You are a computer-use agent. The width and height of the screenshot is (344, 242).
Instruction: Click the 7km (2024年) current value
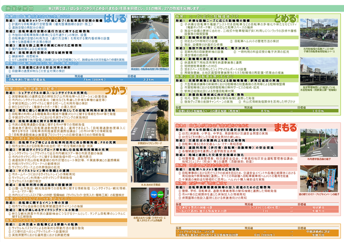point(94,80)
